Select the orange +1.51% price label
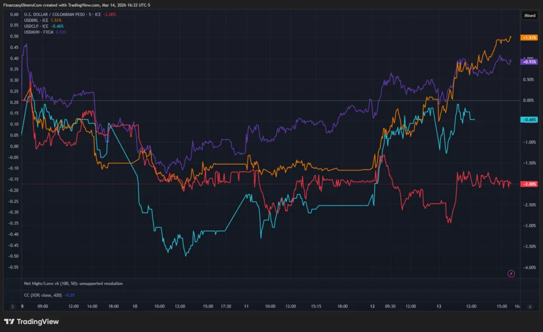The width and height of the screenshot is (543, 332). pos(529,38)
